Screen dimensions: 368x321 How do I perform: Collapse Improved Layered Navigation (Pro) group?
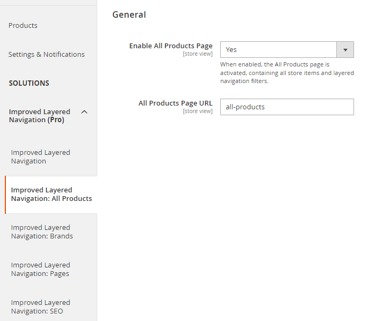(48, 116)
